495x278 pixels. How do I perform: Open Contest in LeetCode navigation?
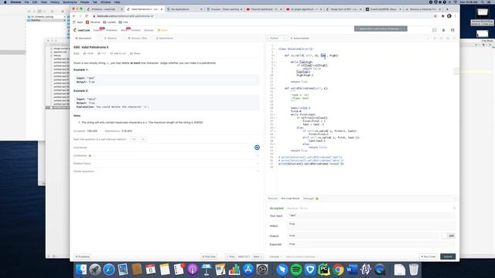(136, 30)
